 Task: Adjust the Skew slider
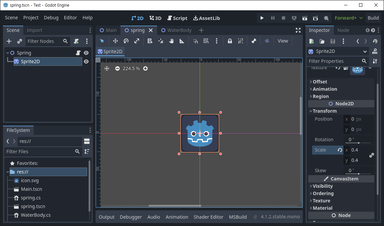tap(358, 174)
